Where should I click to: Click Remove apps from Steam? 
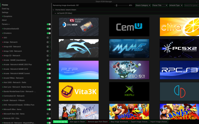pyautogui.click(x=98, y=122)
